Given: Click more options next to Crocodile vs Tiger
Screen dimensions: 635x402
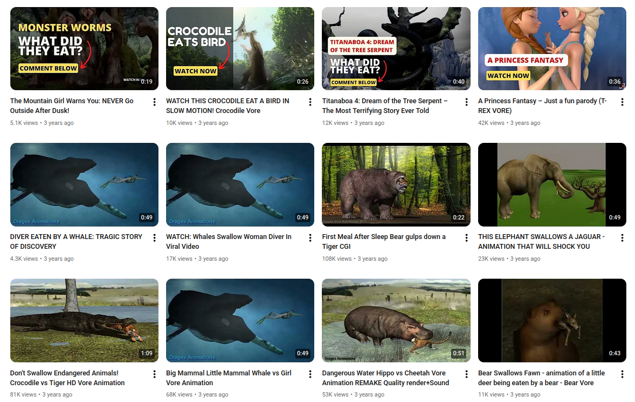Looking at the screenshot, I should (155, 374).
